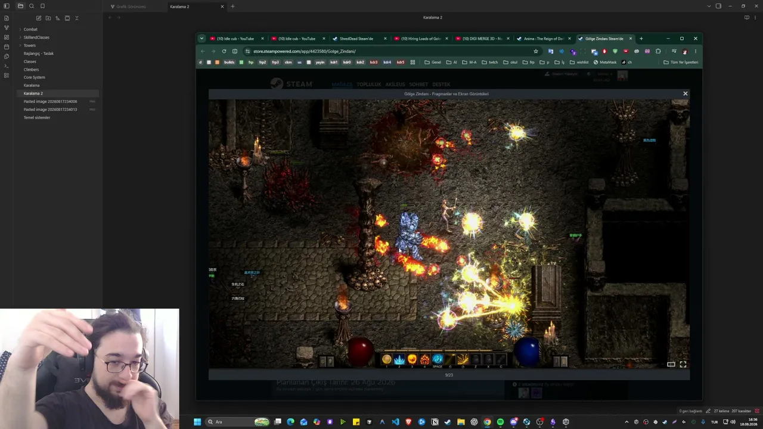Toggle the Obsidian right sidebar
The height and width of the screenshot is (429, 763).
(x=718, y=6)
